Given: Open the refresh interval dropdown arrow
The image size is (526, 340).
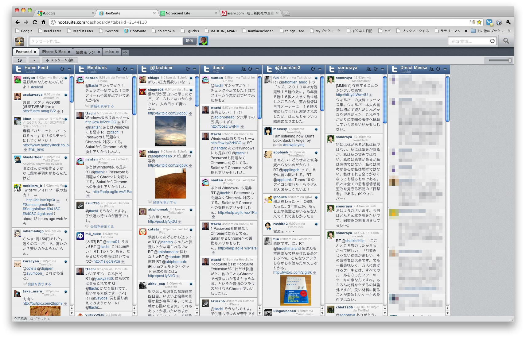Looking at the screenshot, I should coord(34,60).
